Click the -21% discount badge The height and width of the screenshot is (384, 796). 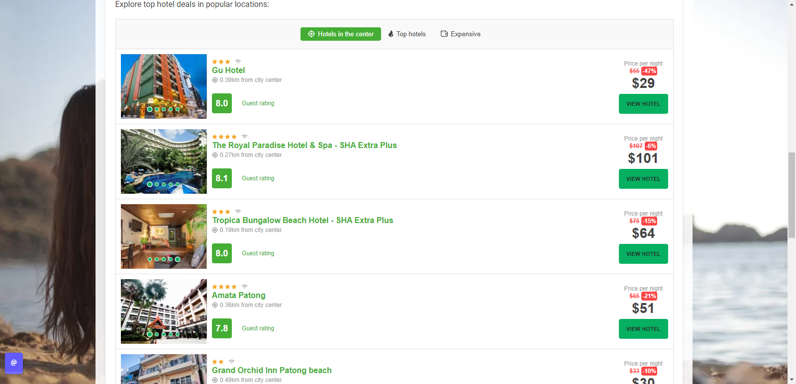coord(649,296)
